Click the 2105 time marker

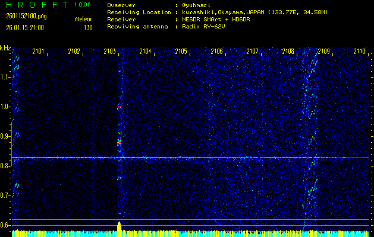click(x=181, y=51)
